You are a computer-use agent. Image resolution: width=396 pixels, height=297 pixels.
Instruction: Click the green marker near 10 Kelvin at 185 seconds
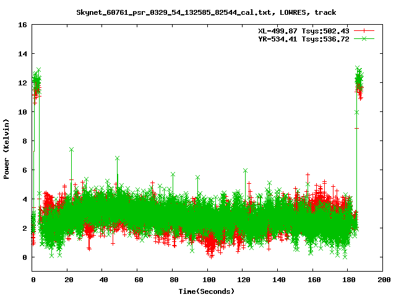click(x=356, y=113)
